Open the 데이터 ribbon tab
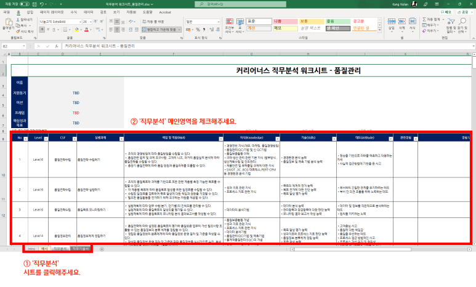The image size is (476, 287). coord(88,12)
